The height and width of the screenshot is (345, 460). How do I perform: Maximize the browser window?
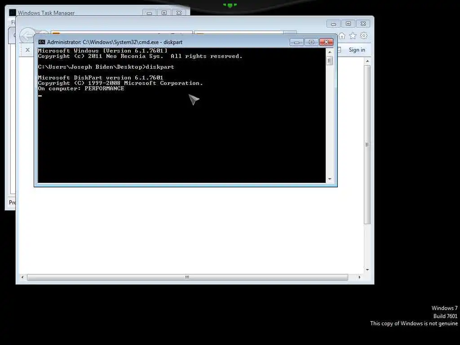(x=348, y=24)
